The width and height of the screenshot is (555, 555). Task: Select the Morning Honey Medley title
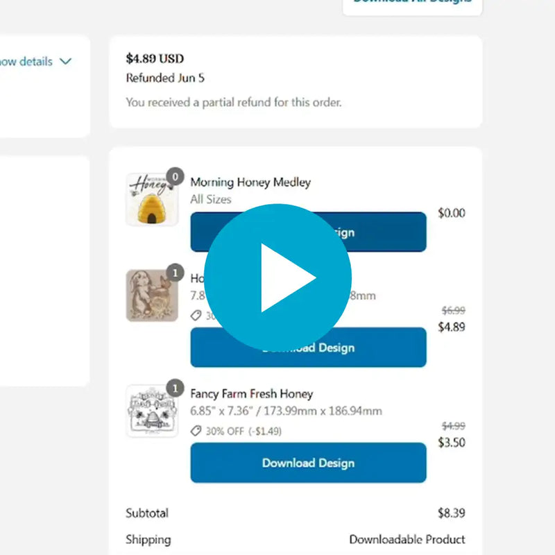point(250,182)
